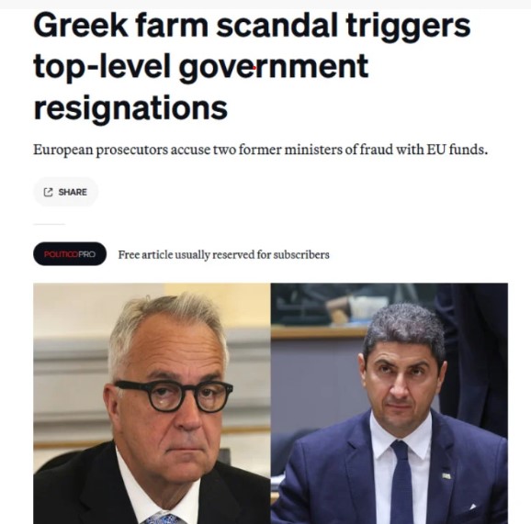Open the left photo of man with glasses
The image size is (531, 524).
click(x=152, y=403)
